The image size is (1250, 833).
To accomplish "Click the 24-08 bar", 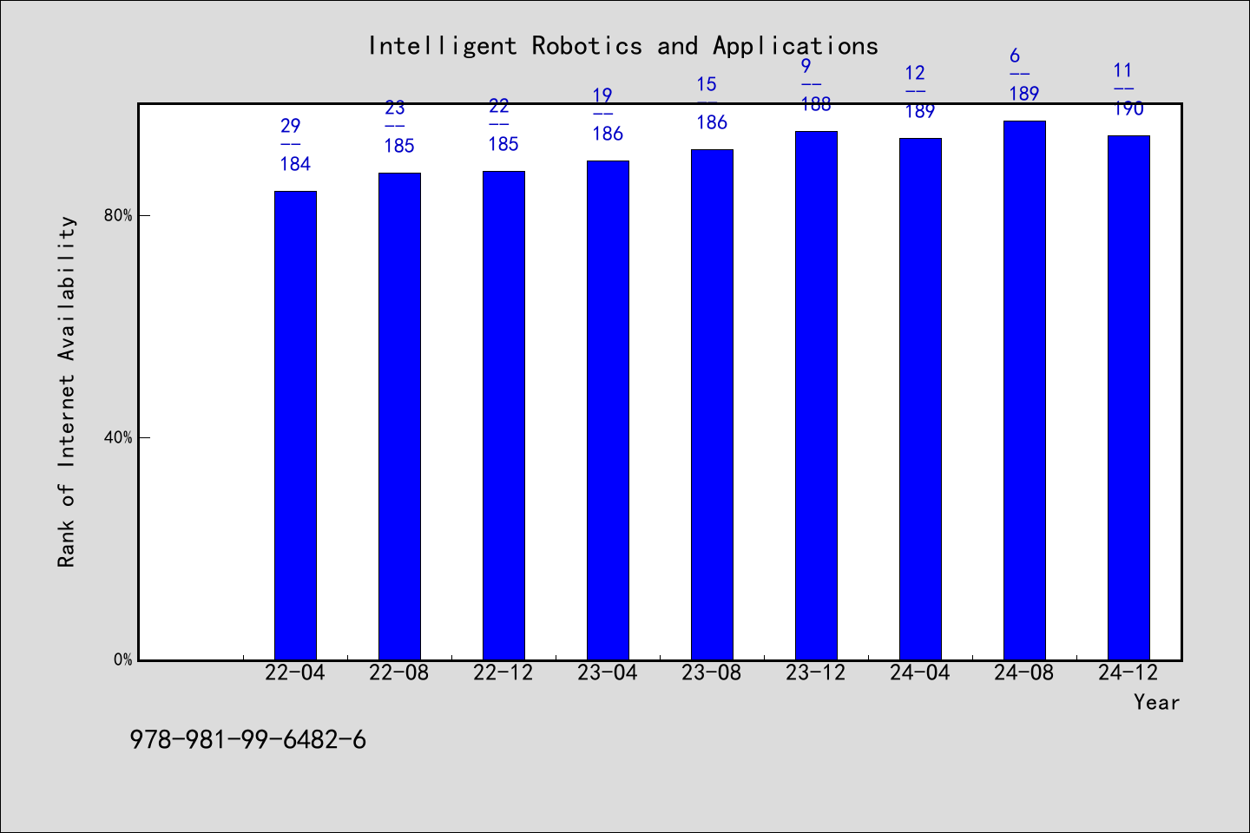I will tap(1024, 390).
